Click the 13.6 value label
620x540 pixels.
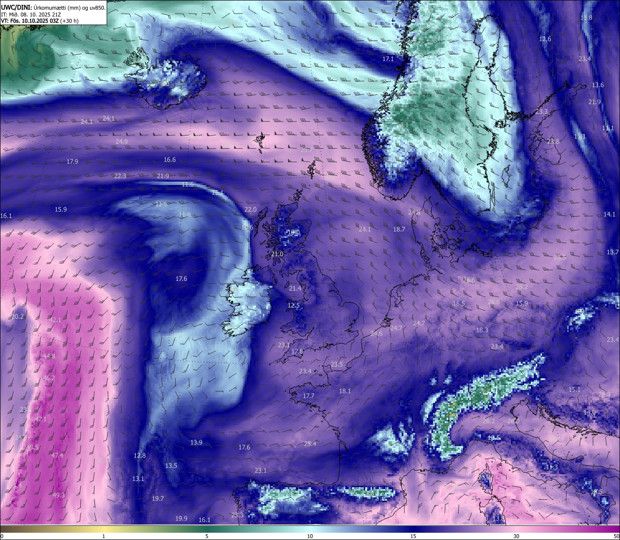598,85
